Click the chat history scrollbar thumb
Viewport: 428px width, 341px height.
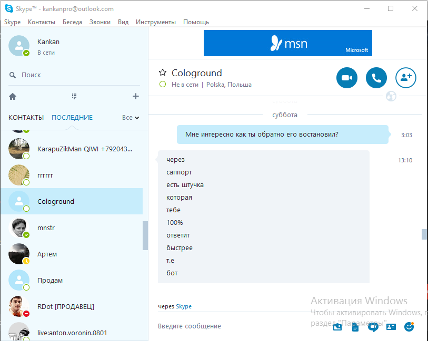[424, 234]
